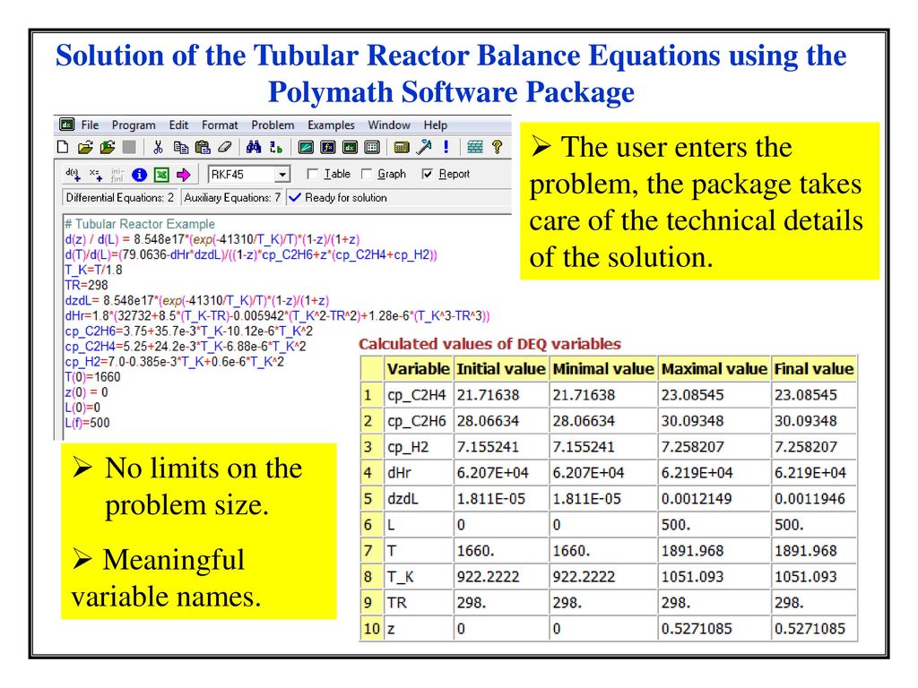Viewport: 918px width, 688px height.
Task: Add an explicit equation with x=+ icon
Action: tap(95, 175)
